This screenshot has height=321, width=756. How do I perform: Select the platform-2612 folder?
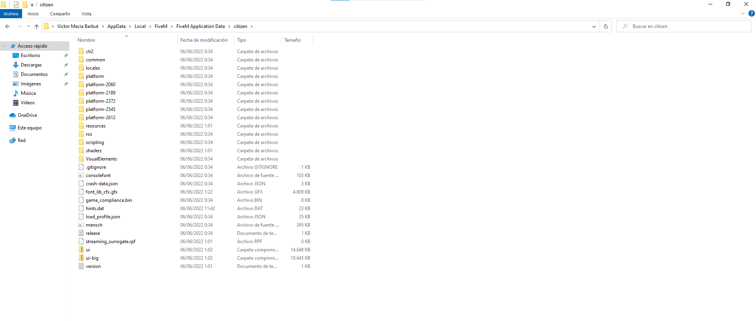100,118
